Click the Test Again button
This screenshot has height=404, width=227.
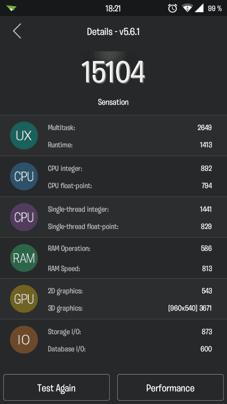tap(57, 388)
